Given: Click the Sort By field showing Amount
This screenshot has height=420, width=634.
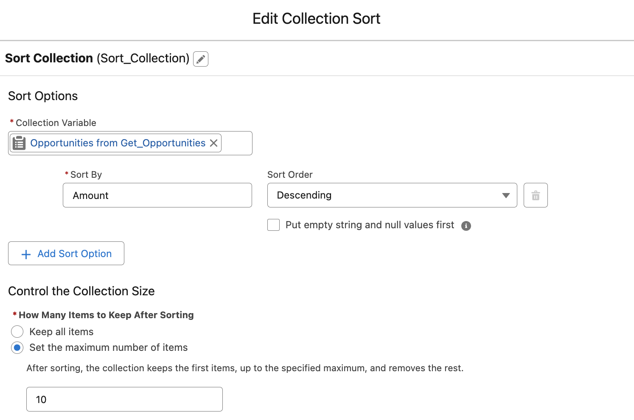Looking at the screenshot, I should (157, 195).
